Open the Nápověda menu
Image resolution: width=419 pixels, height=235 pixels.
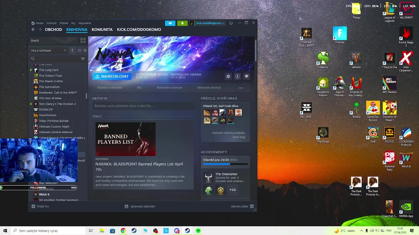click(x=85, y=23)
